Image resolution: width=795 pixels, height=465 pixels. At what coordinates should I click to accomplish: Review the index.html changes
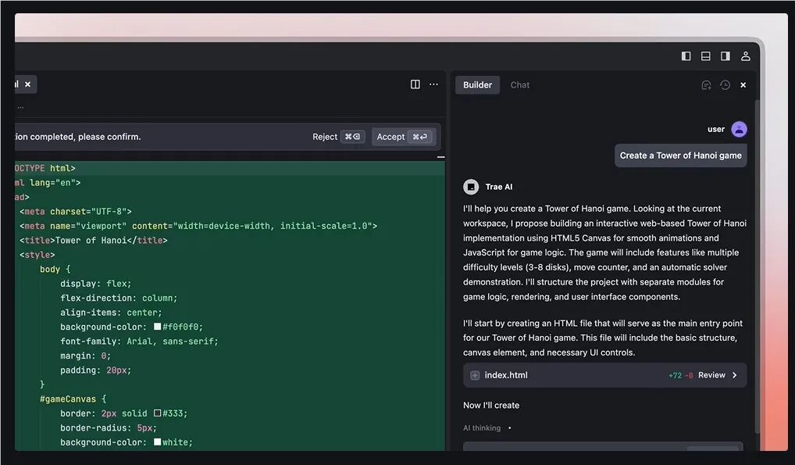pos(711,375)
